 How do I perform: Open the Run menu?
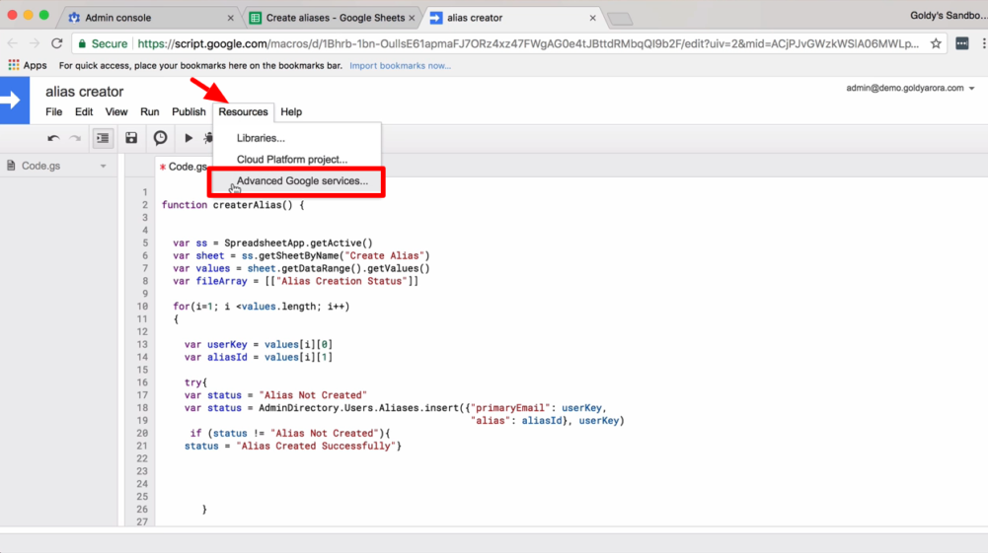149,112
